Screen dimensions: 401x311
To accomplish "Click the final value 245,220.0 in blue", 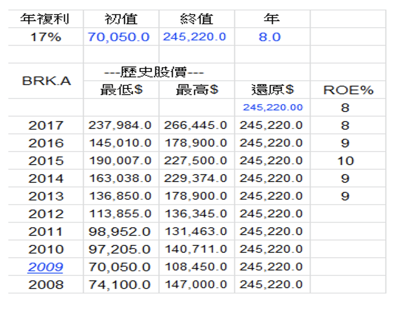I will pos(195,37).
